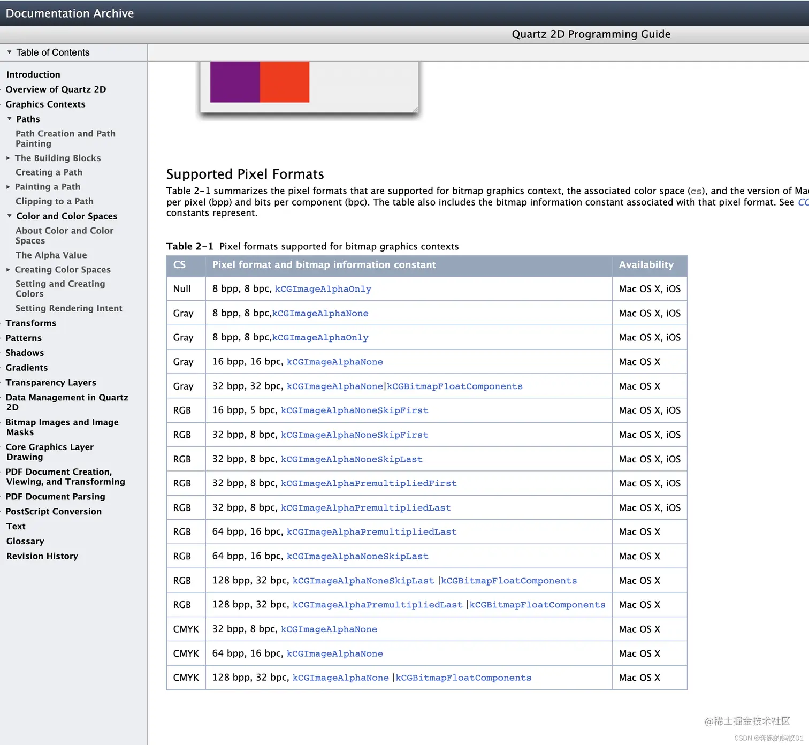The image size is (809, 745).
Task: Open kCGImageAlphaNone link in Gray 8 bpp row
Action: [x=320, y=314]
